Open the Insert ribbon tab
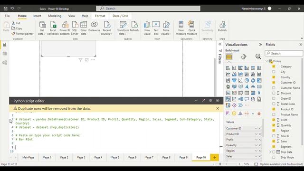The image size is (304, 171). tap(37, 16)
